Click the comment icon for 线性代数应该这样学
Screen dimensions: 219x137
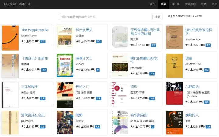point(202,45)
